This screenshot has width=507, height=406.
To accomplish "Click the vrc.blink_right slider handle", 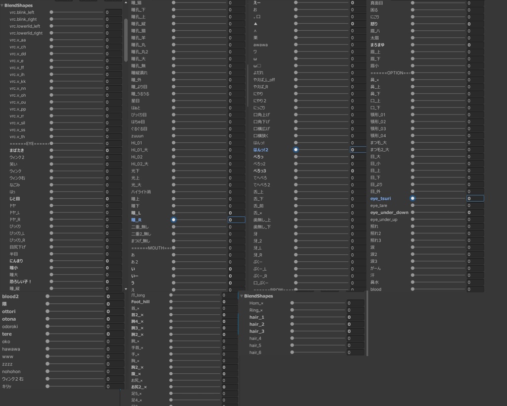I will click(x=51, y=19).
